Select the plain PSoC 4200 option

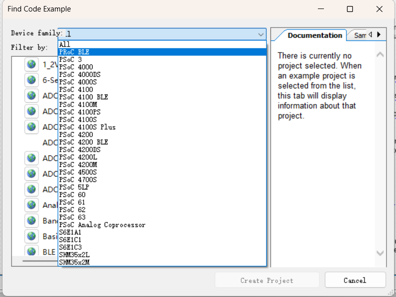click(x=162, y=134)
